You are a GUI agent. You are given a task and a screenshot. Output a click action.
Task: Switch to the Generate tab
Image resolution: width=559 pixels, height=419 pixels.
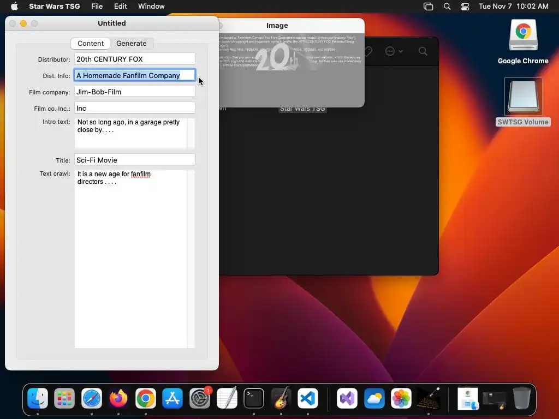tap(131, 43)
